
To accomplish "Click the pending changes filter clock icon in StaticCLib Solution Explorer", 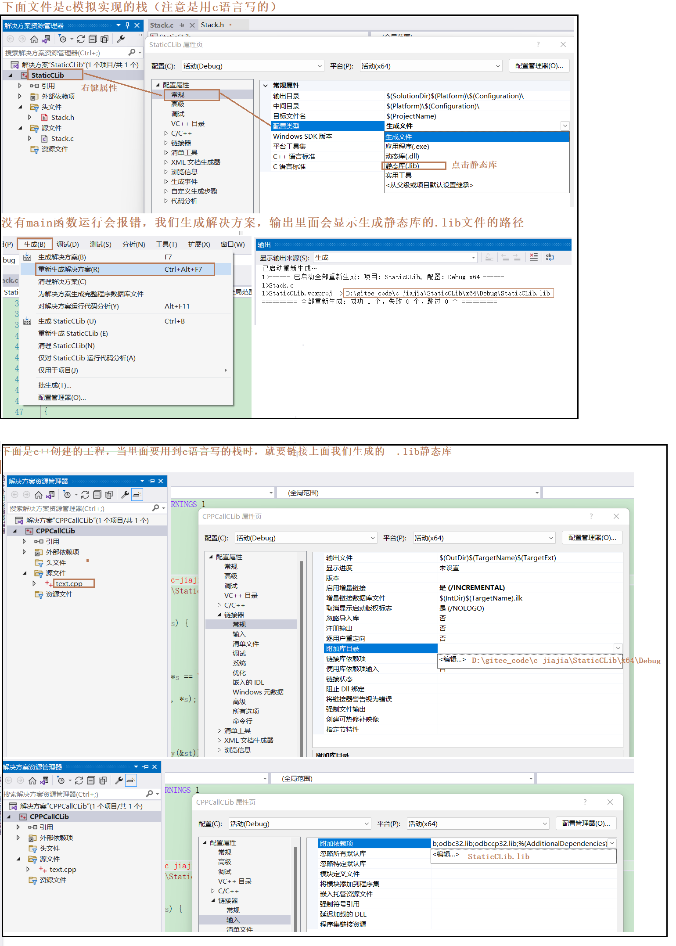I will click(63, 39).
